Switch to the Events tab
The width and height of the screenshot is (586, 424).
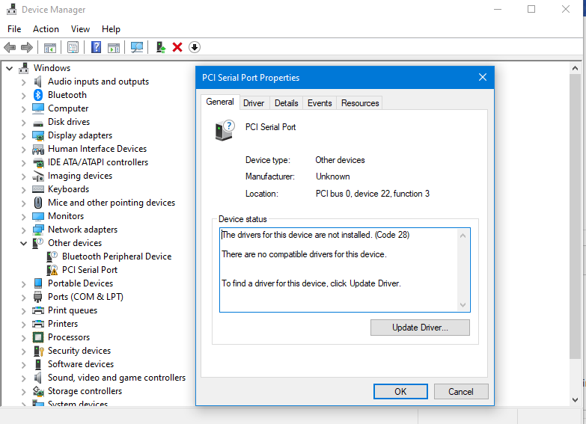(x=320, y=103)
